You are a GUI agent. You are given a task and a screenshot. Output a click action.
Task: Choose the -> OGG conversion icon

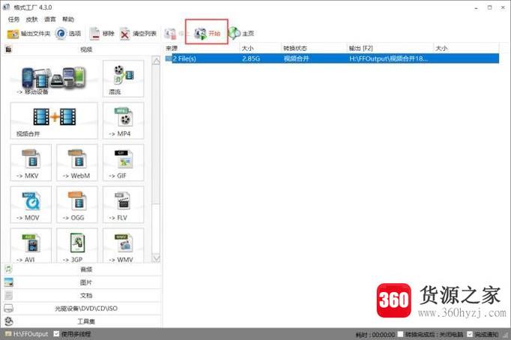[x=77, y=204]
